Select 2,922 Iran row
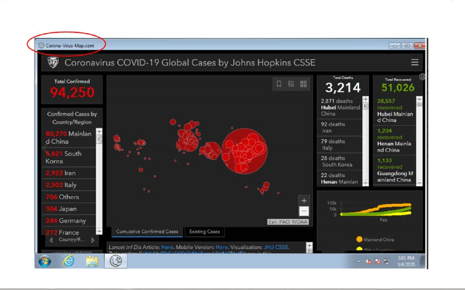Viewport: 465px width, 290px height. (x=69, y=173)
